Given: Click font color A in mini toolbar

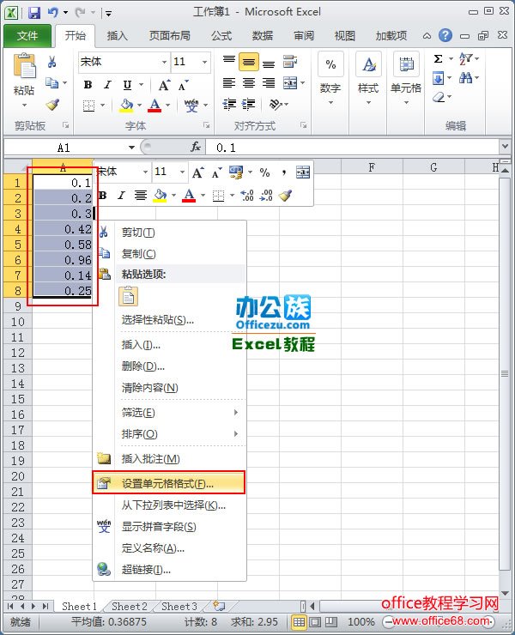Looking at the screenshot, I should pyautogui.click(x=189, y=196).
